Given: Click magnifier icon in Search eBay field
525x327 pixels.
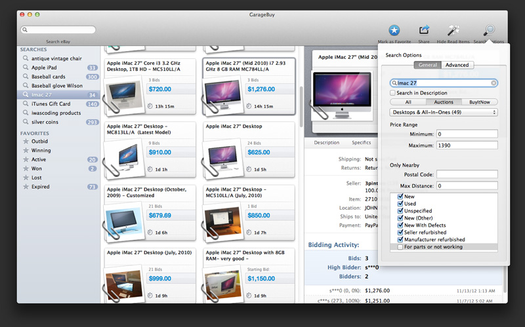Looking at the screenshot, I should [25, 29].
